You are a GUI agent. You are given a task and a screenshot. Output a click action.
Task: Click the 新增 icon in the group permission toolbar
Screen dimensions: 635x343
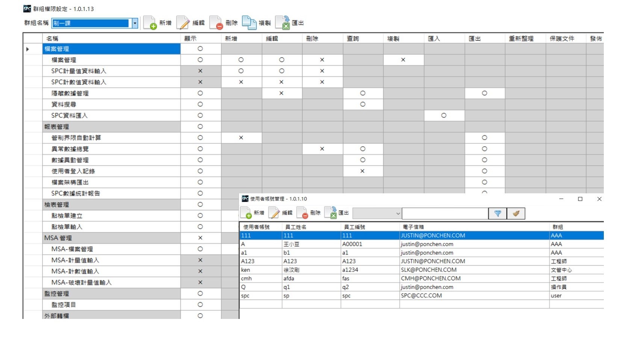click(150, 23)
